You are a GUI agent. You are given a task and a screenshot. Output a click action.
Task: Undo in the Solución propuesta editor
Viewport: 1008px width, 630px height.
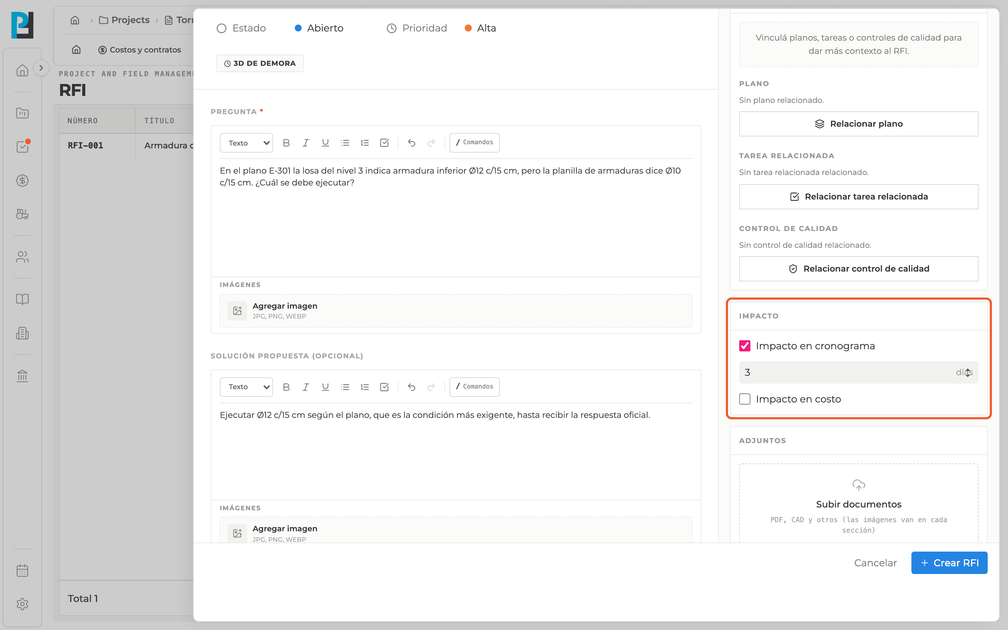(412, 387)
